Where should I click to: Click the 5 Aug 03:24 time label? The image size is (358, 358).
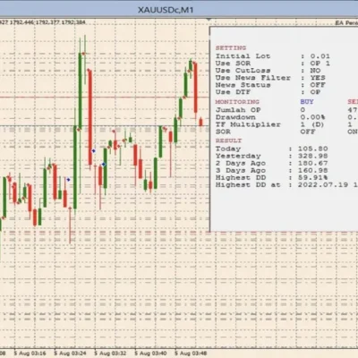click(70, 354)
